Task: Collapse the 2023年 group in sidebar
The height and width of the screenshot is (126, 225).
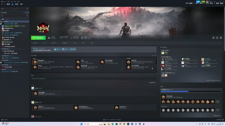Action: [1, 69]
